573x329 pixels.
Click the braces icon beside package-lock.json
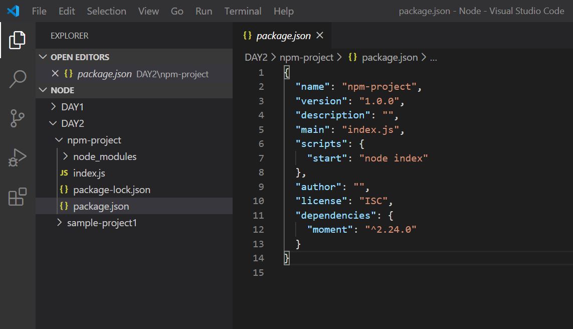[x=64, y=190]
